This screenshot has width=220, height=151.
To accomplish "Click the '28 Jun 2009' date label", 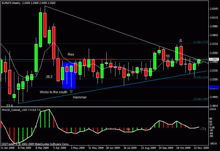I will [113, 148].
